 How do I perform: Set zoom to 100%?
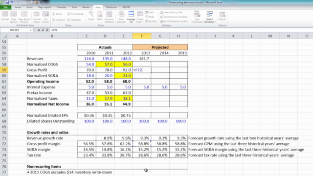[x=100, y=16]
